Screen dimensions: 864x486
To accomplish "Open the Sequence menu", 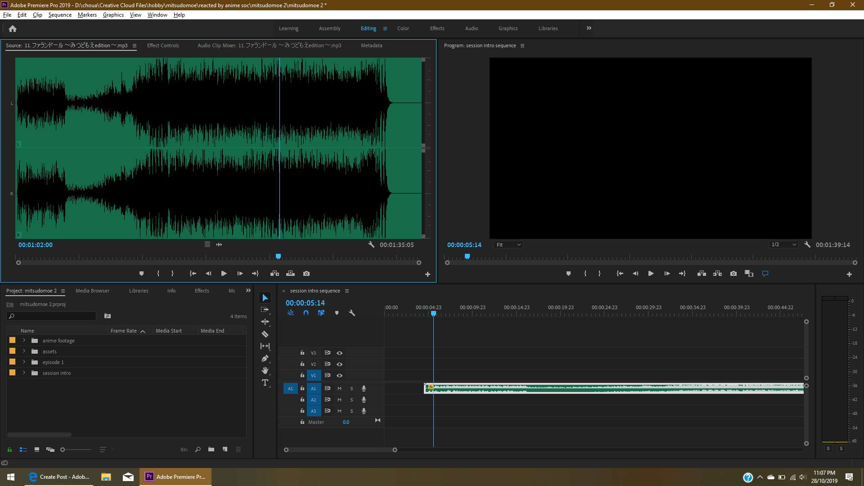I will (x=59, y=14).
